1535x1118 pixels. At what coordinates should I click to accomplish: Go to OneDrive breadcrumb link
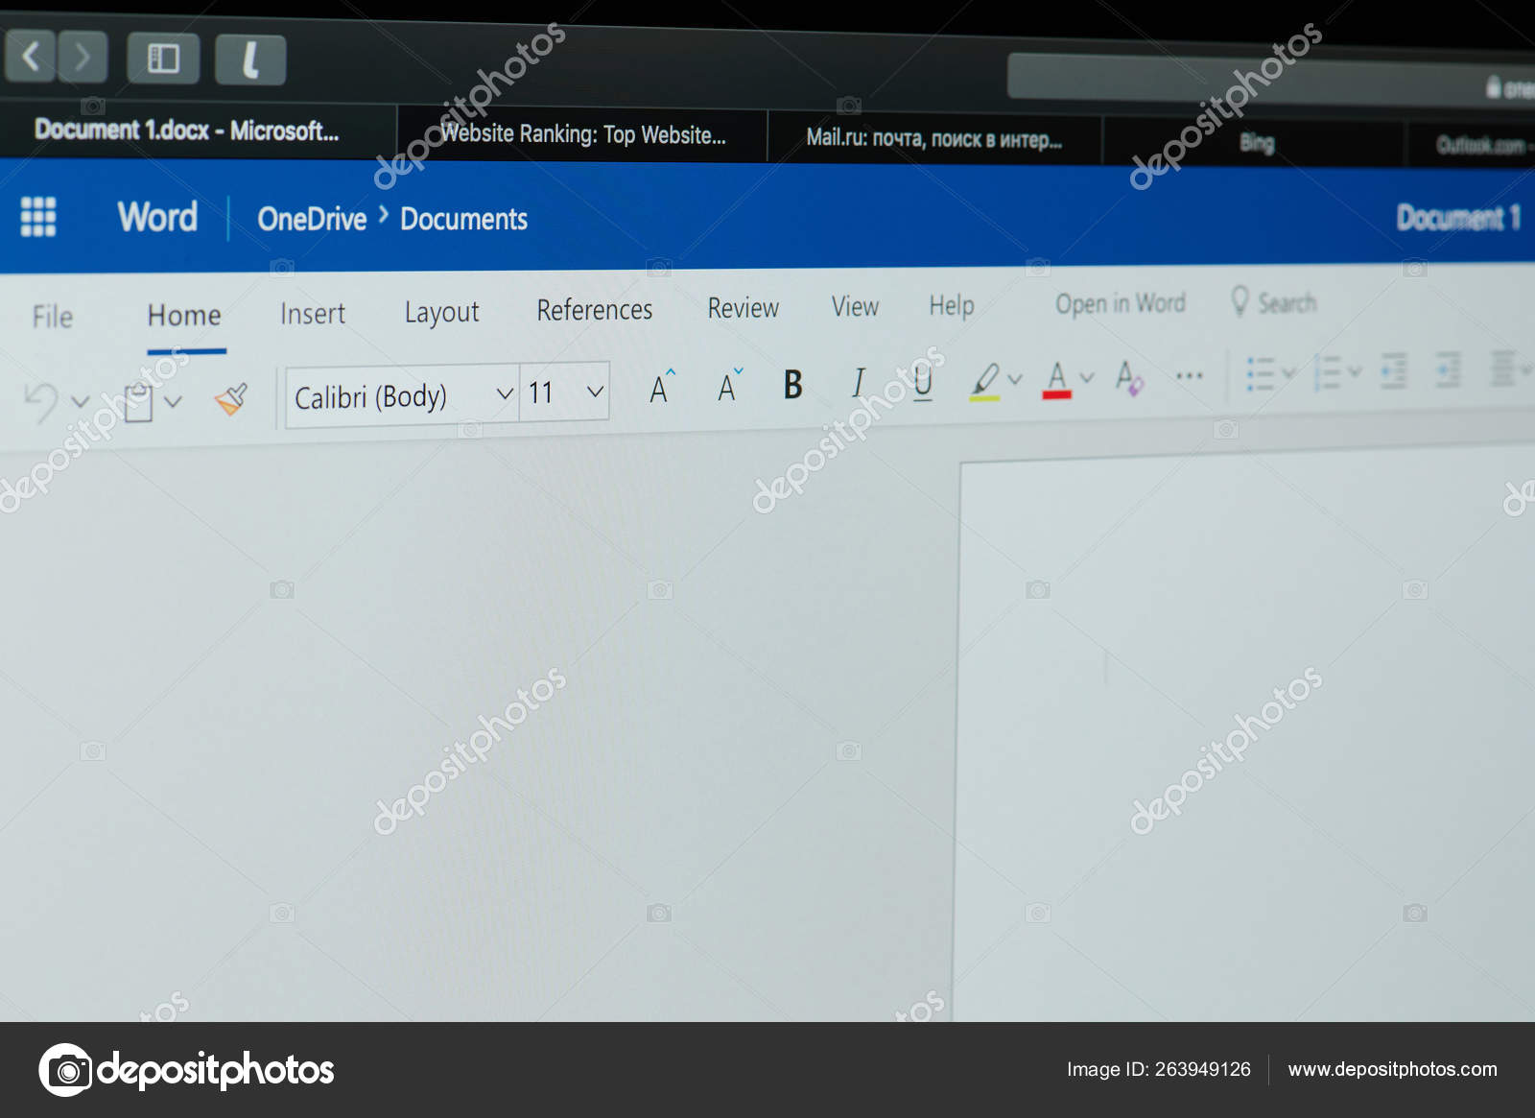pos(312,219)
